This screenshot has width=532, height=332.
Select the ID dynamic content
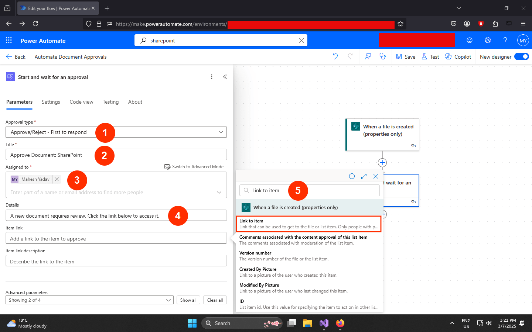(x=309, y=304)
